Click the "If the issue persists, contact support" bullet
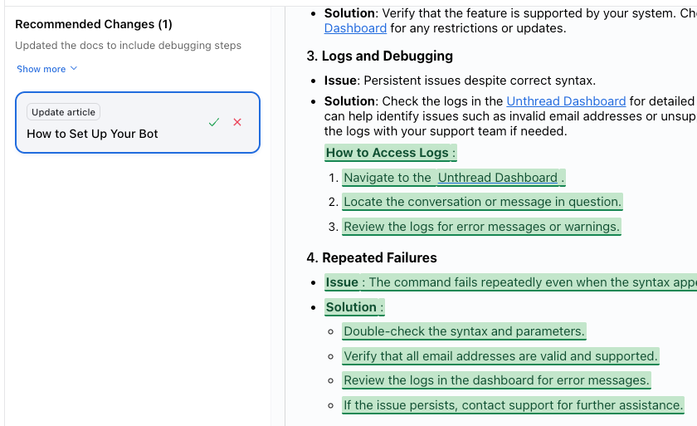 513,405
